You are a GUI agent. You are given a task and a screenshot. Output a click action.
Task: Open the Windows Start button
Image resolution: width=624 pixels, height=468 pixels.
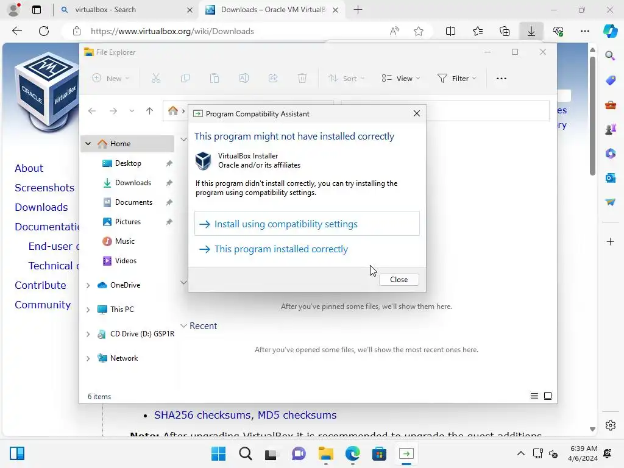tap(219, 453)
